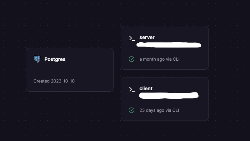Click client's green deployment success checkmark
Screen dimensions: 250x141
pos(132,110)
